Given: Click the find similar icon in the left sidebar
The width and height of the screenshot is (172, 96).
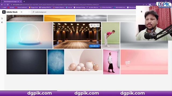Looking at the screenshot, I should (2, 22).
